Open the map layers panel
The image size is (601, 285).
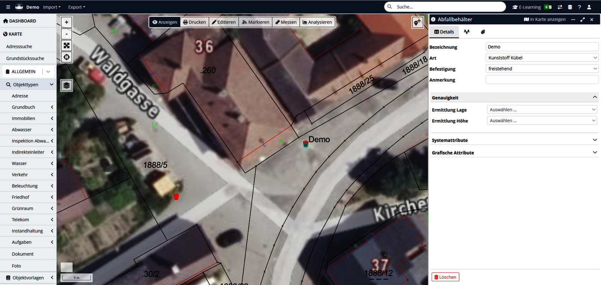point(66,85)
